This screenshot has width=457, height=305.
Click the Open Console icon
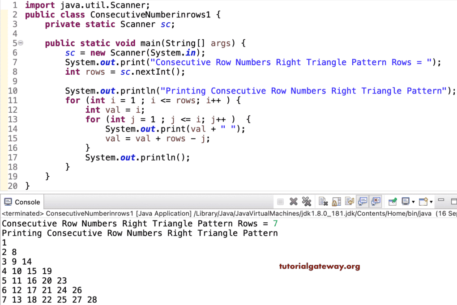[x=423, y=201]
